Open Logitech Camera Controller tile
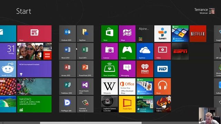221x124 pixels. [109, 104]
